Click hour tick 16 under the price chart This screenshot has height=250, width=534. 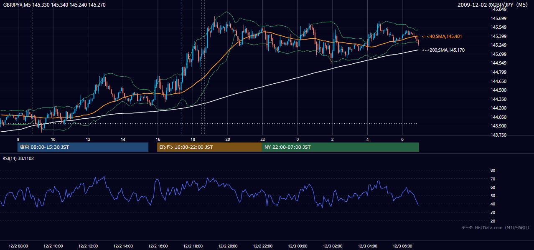[158, 139]
